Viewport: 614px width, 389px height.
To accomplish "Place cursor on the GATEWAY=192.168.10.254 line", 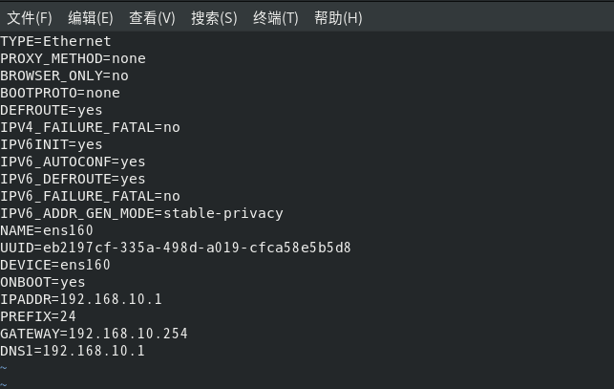I will tap(94, 334).
